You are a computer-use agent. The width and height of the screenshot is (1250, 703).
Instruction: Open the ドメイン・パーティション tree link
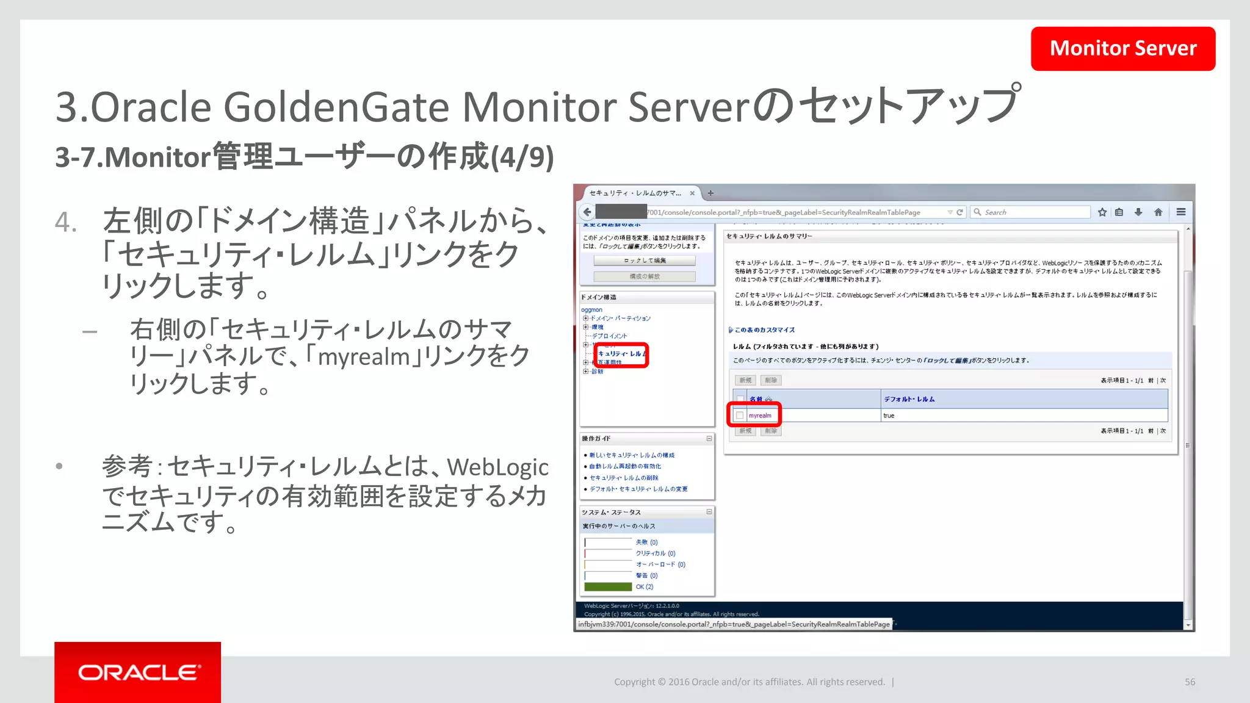pos(620,318)
